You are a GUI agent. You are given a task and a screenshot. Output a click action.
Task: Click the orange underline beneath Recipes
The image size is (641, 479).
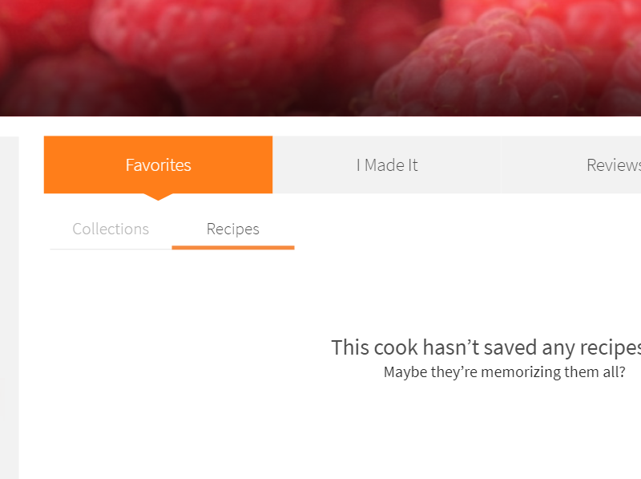coord(233,247)
